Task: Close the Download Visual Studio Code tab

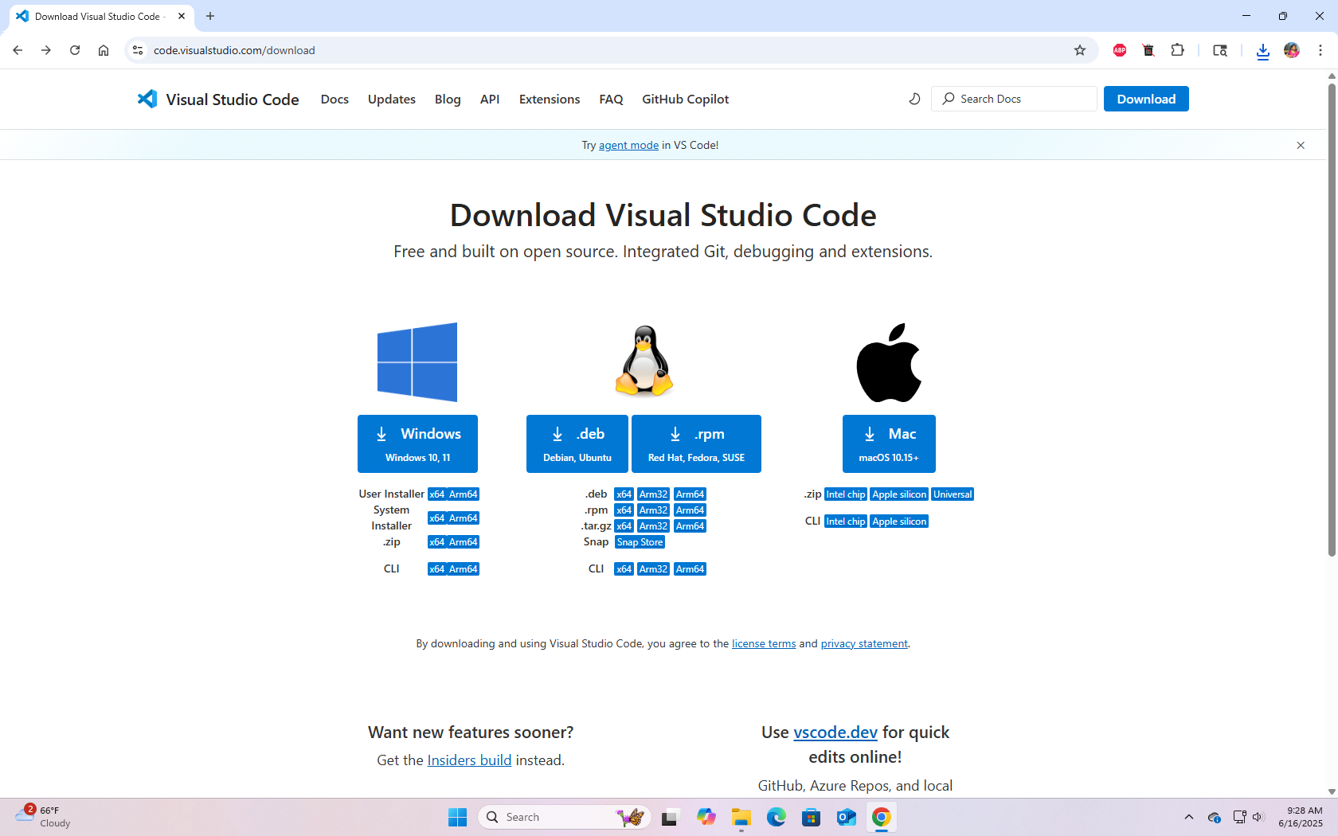Action: pyautogui.click(x=182, y=16)
